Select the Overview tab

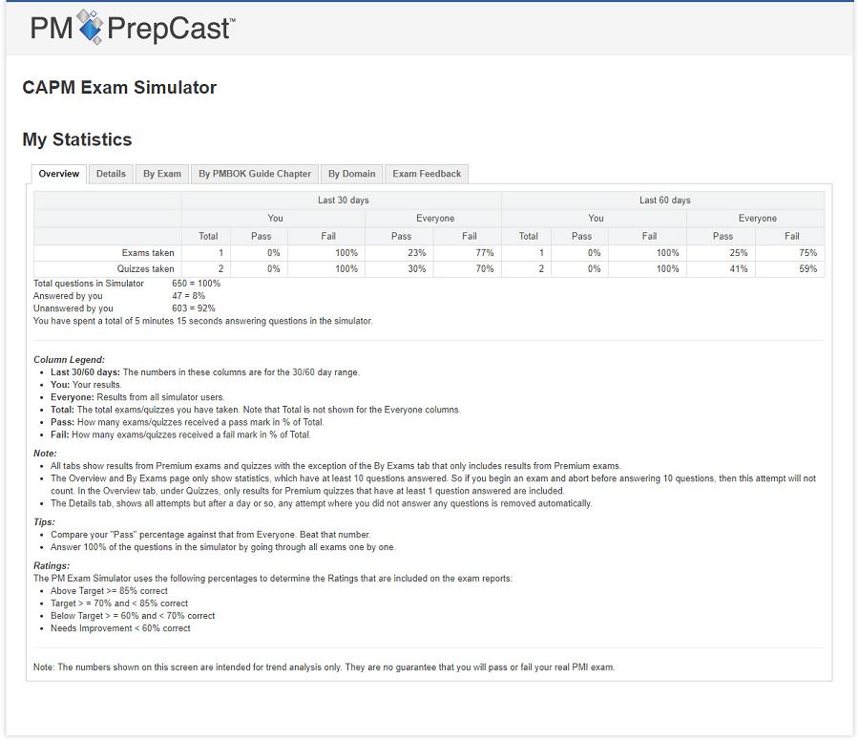pos(59,174)
